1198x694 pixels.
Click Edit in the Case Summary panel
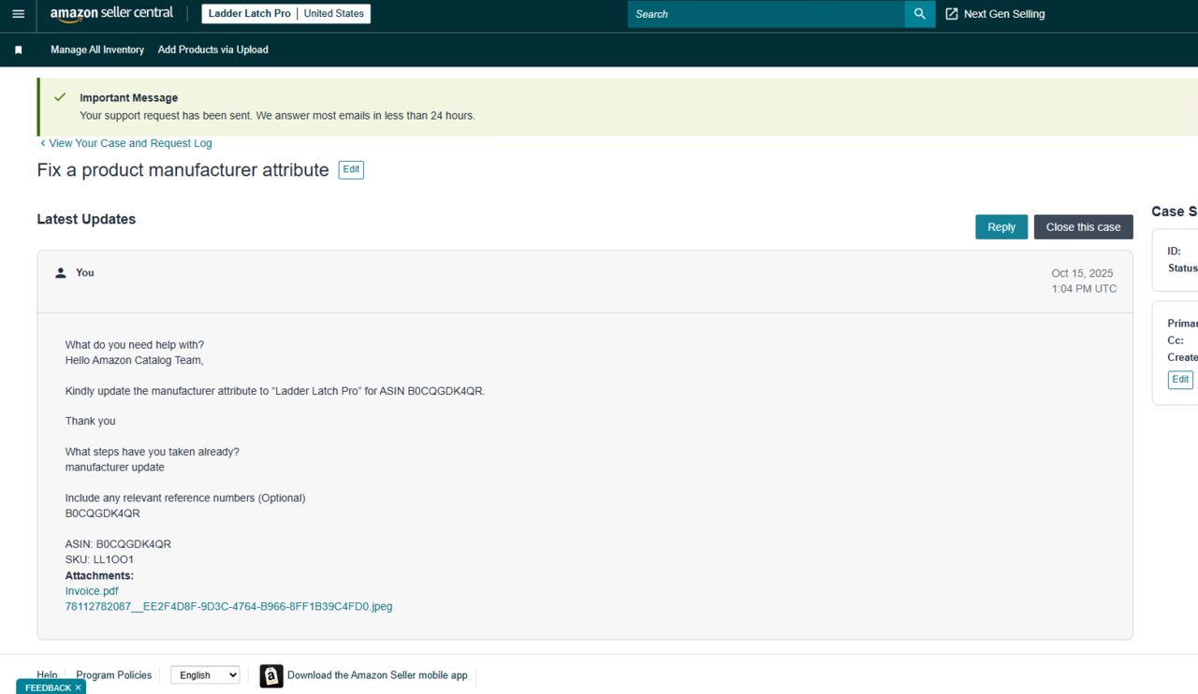pyautogui.click(x=1180, y=379)
